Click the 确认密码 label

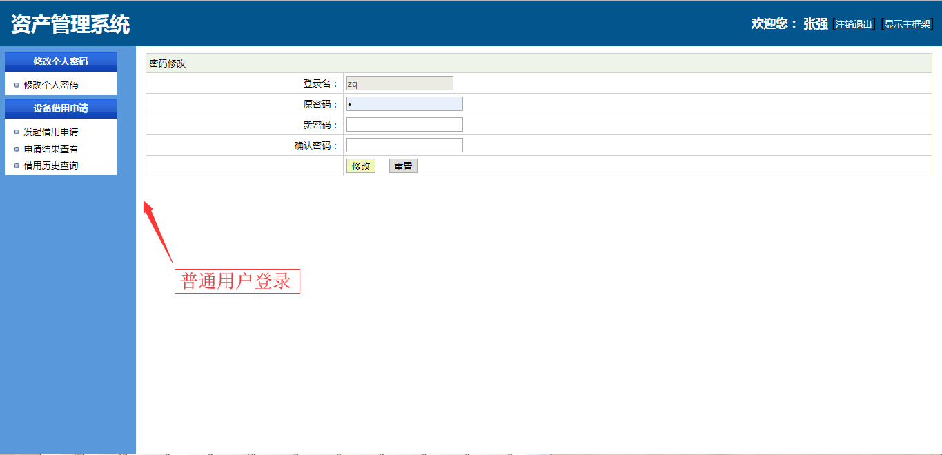(316, 145)
